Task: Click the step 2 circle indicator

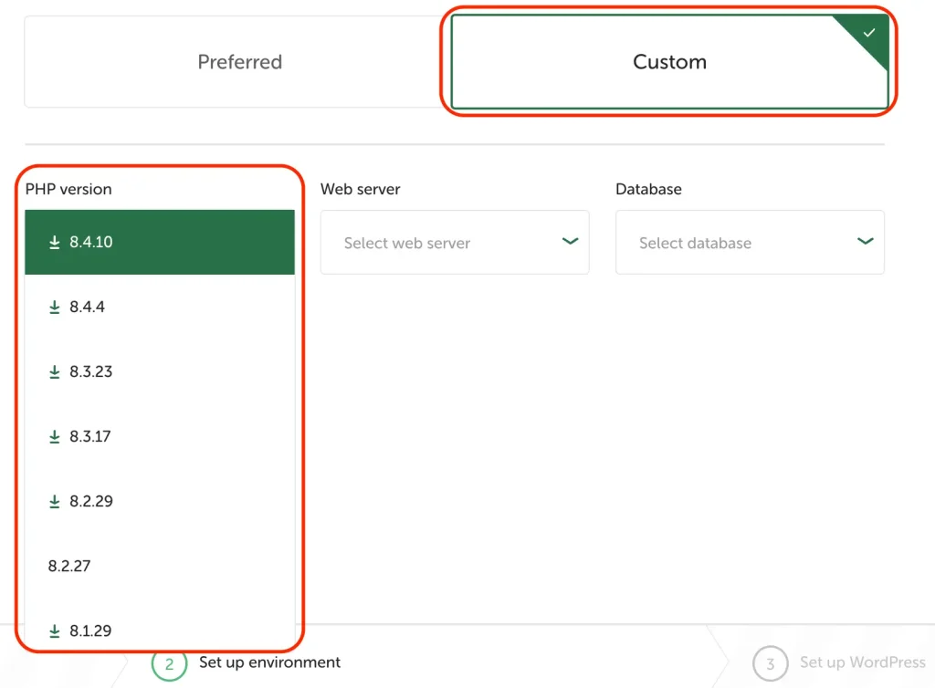Action: 169,664
